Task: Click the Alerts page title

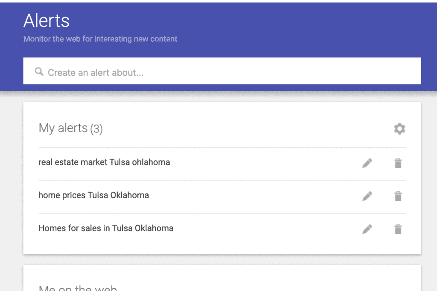Action: pyautogui.click(x=46, y=20)
